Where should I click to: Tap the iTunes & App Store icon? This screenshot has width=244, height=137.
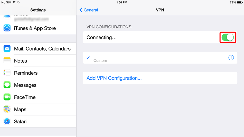point(7,28)
